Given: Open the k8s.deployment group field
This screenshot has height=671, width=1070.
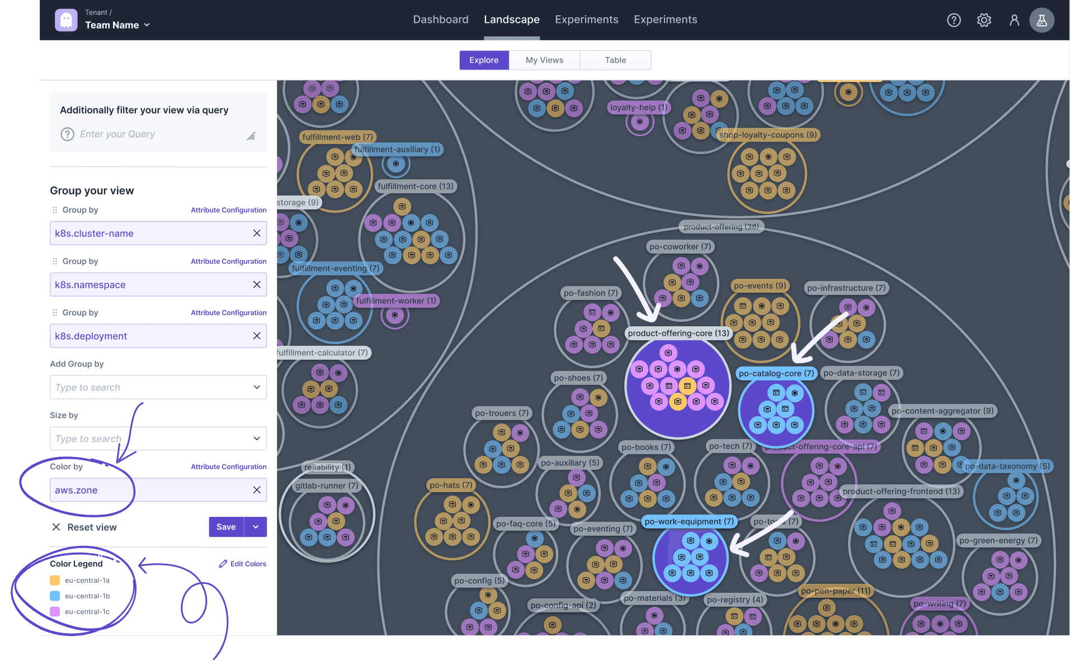Looking at the screenshot, I should point(158,336).
